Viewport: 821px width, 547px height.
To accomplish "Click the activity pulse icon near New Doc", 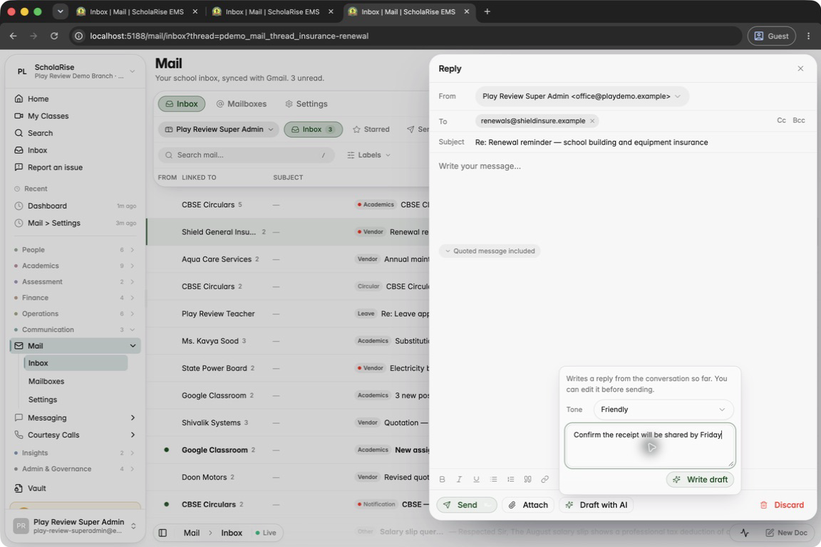I will coord(745,533).
